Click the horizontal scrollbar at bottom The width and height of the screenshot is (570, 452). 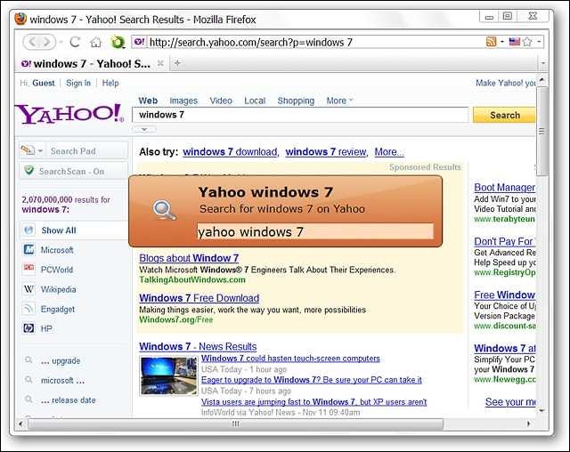[x=235, y=424]
